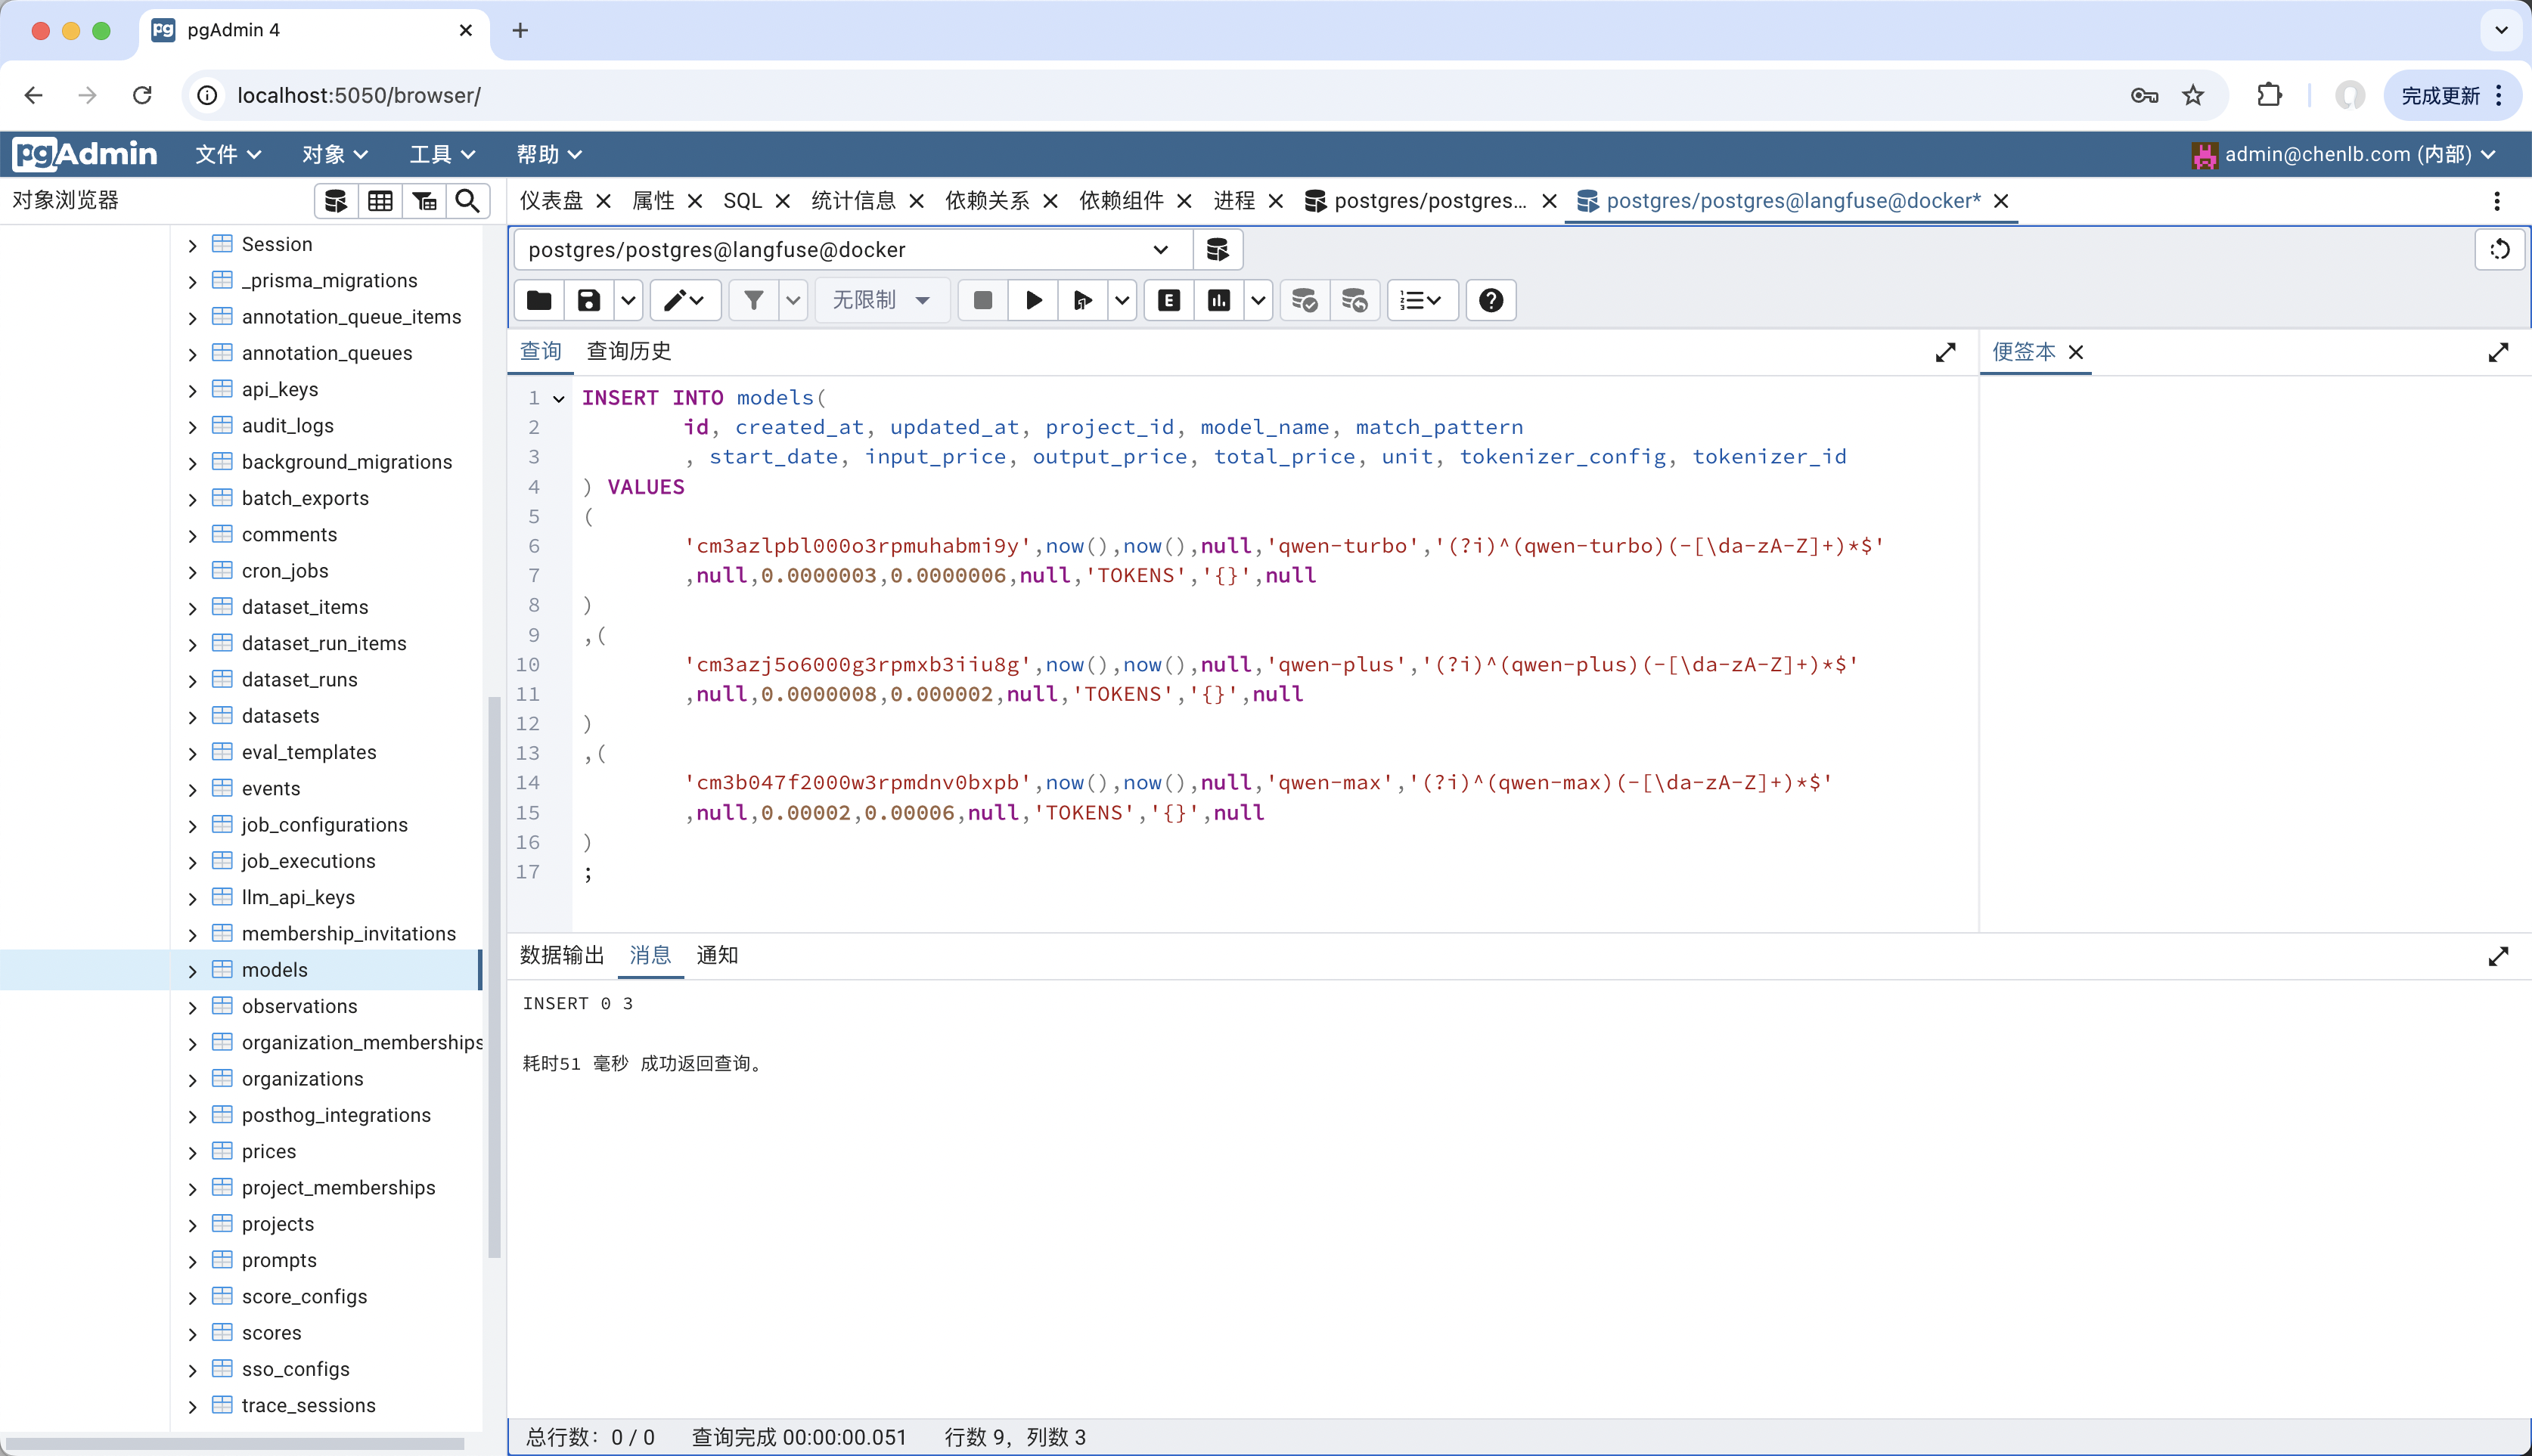Click the Save file icon in toolbar
2532x1456 pixels.
[590, 301]
